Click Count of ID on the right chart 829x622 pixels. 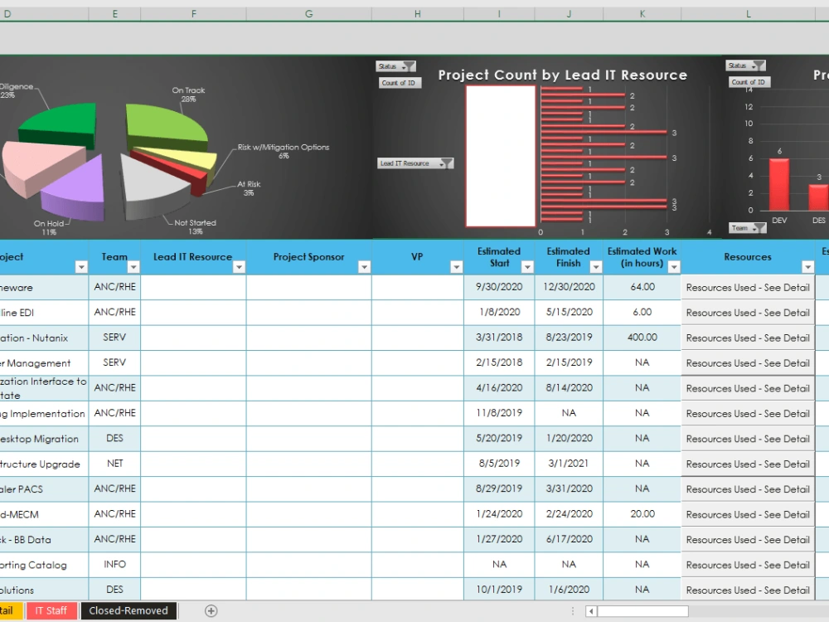point(749,81)
